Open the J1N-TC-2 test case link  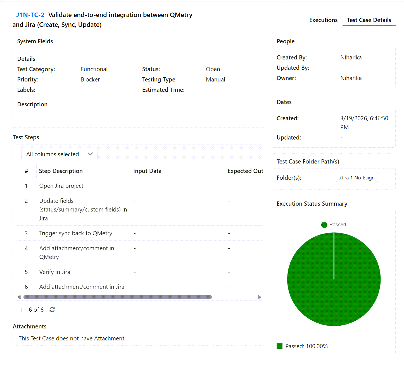click(30, 15)
